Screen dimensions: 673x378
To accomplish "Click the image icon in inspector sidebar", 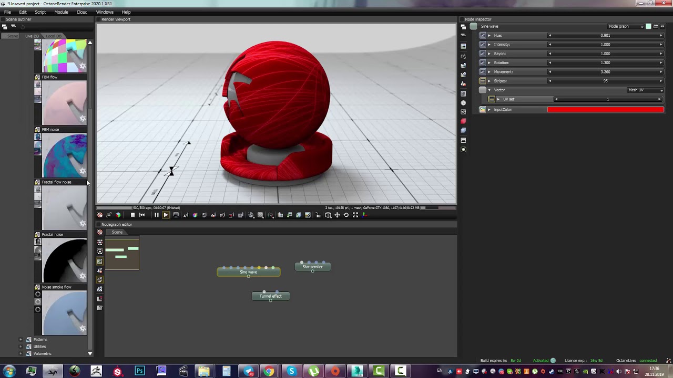I will click(463, 46).
